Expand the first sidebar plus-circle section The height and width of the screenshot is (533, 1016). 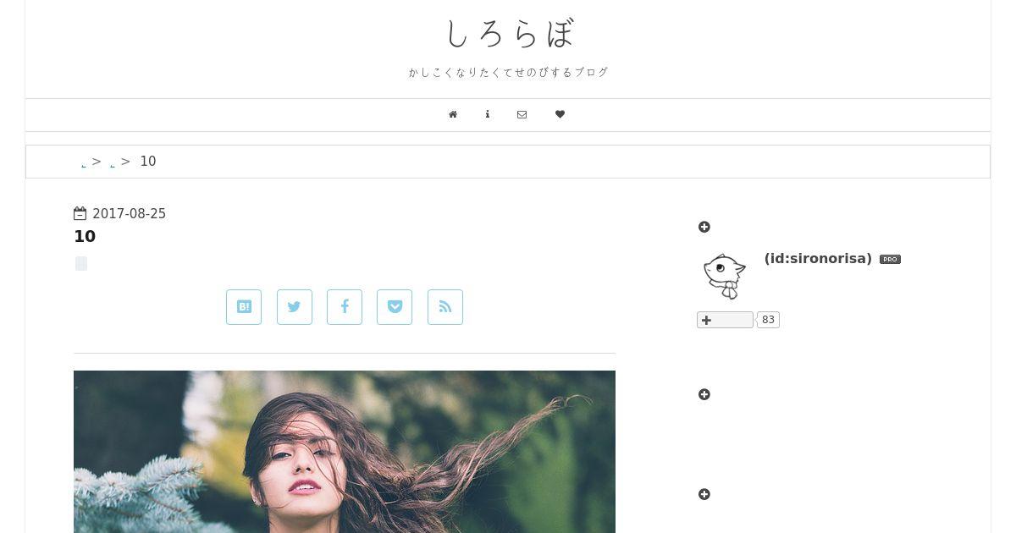704,227
